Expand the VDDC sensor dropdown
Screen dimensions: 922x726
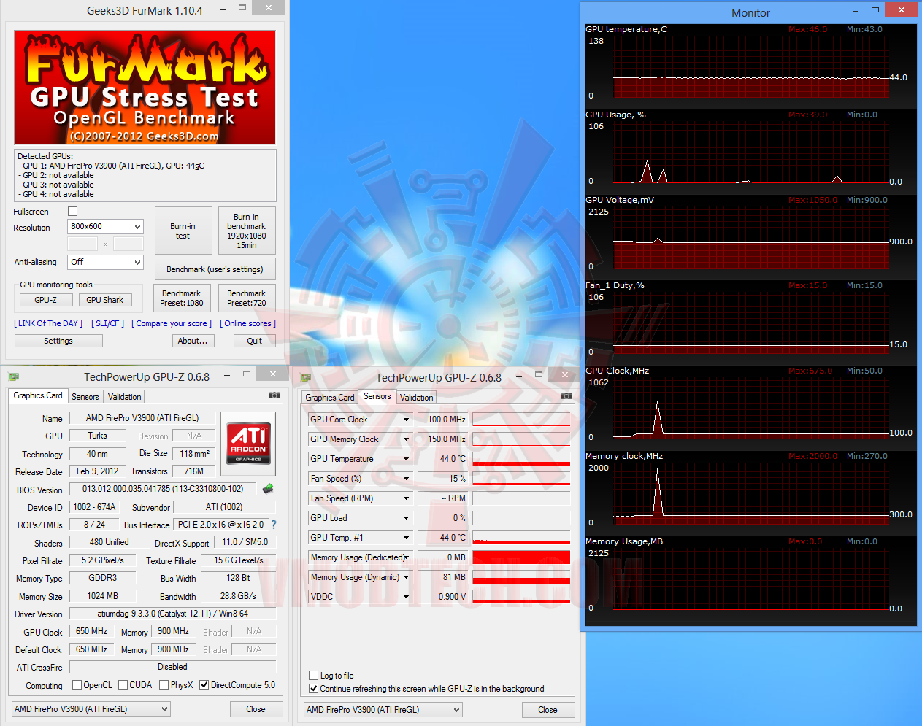[x=407, y=597]
